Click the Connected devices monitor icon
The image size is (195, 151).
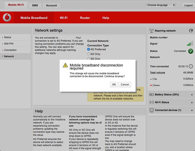click(151, 110)
